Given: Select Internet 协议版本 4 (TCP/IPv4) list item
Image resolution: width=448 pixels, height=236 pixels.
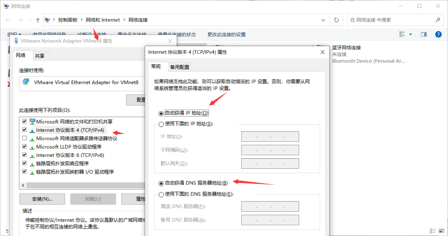Looking at the screenshot, I should pos(70,130).
